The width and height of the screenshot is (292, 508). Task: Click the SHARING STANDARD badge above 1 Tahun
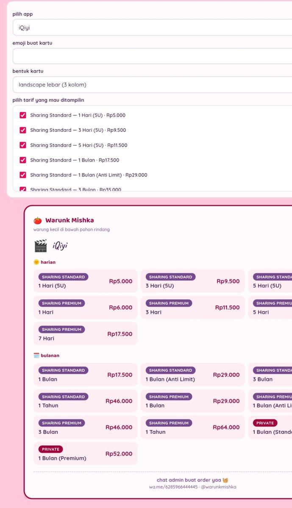(x=63, y=397)
